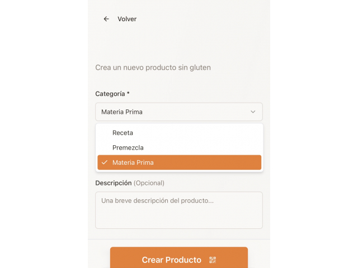Go back using the Volver link
The image size is (358, 268).
[x=127, y=19]
